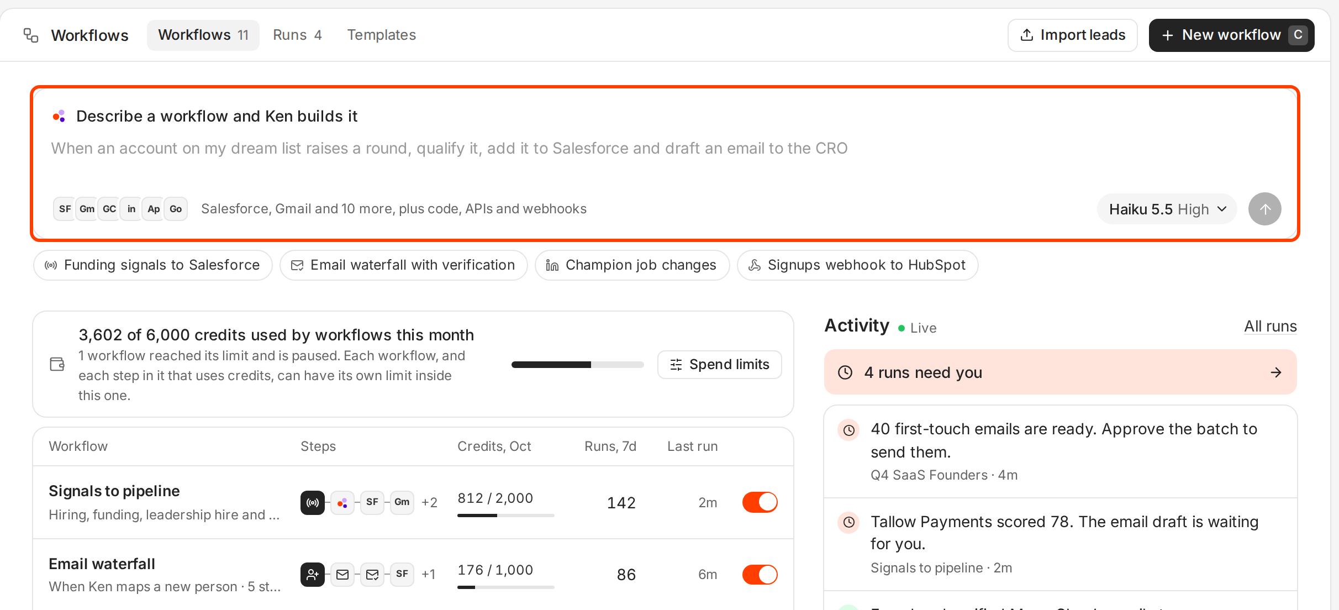Choose Email waterfall with verification suggestion
Viewport: 1339px width, 610px height.
(403, 265)
